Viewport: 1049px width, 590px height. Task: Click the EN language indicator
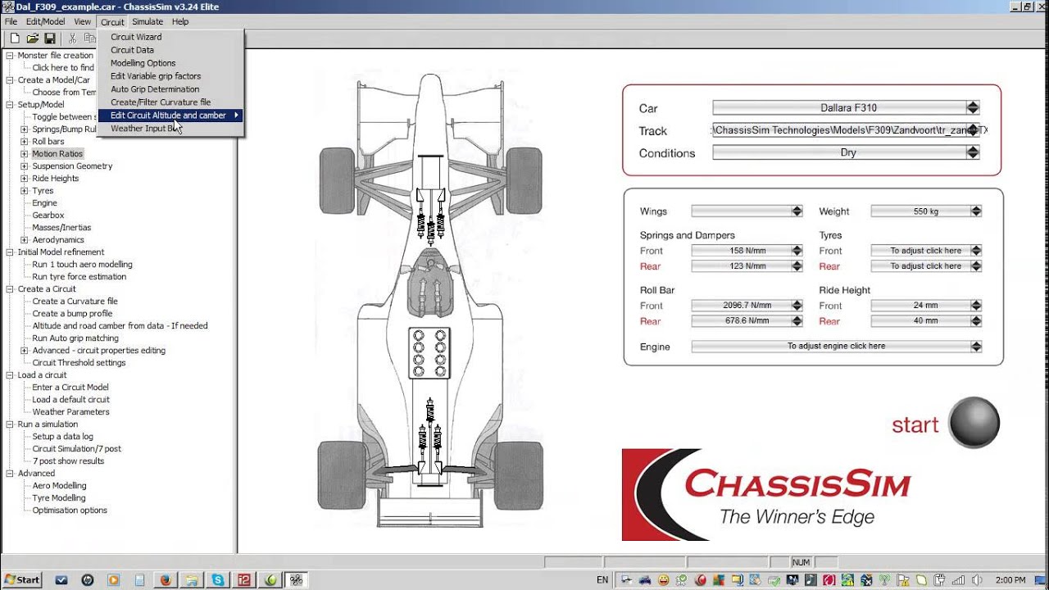[x=602, y=580]
